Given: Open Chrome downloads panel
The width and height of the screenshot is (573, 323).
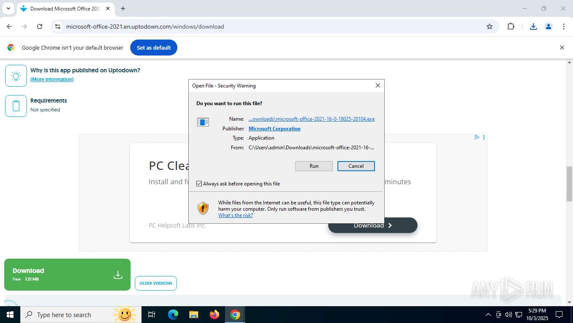Looking at the screenshot, I should (533, 26).
